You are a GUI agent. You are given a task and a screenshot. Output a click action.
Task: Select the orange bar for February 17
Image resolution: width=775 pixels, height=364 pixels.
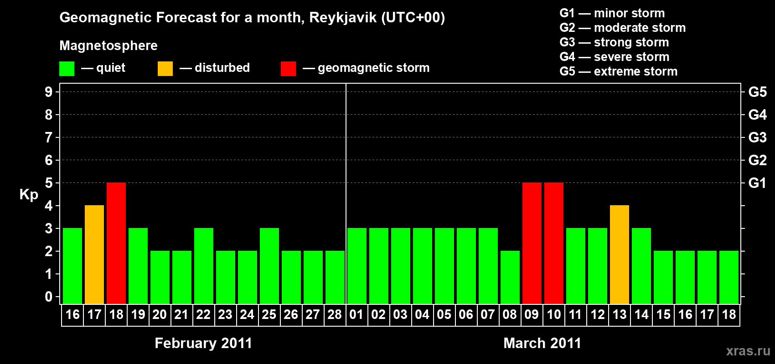coord(94,254)
